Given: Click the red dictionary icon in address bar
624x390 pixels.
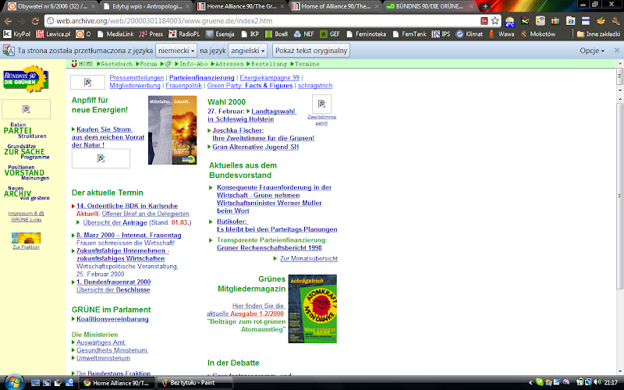Looking at the screenshot, I should [484, 21].
